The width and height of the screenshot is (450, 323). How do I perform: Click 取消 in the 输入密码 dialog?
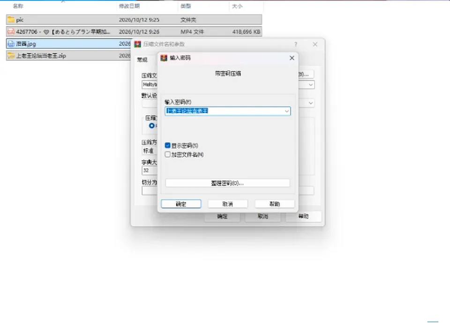[x=228, y=204]
